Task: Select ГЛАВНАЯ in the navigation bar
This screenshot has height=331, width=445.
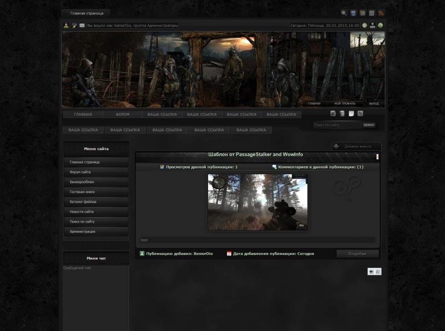Action: tap(83, 115)
